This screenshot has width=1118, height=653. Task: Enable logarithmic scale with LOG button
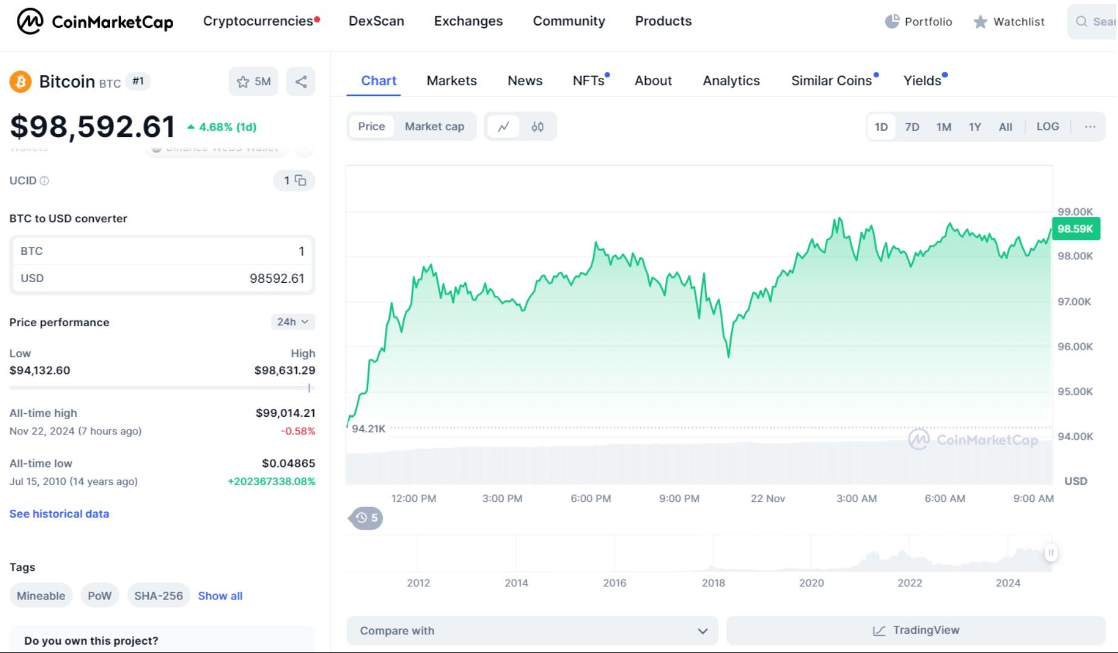pyautogui.click(x=1047, y=126)
